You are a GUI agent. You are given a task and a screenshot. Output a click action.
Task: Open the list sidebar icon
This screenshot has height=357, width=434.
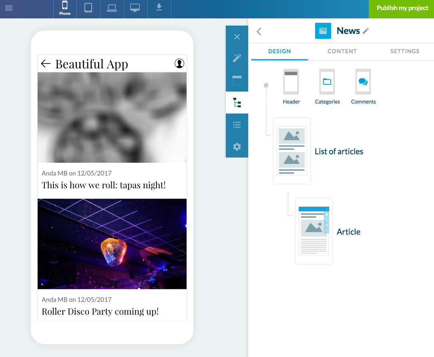pos(237,125)
